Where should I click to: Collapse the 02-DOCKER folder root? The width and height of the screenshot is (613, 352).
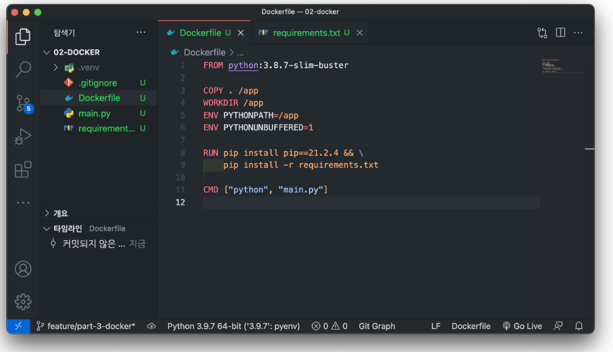point(47,52)
